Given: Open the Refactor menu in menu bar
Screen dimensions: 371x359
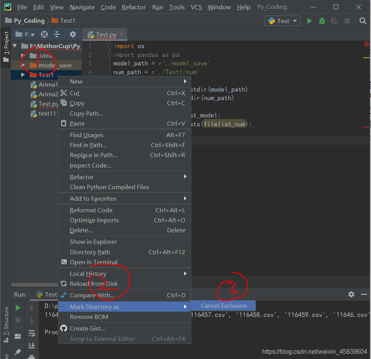Looking at the screenshot, I should tap(134, 7).
